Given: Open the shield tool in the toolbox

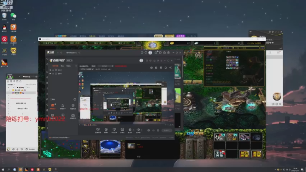Looking at the screenshot, I should pyautogui.click(x=73, y=107).
